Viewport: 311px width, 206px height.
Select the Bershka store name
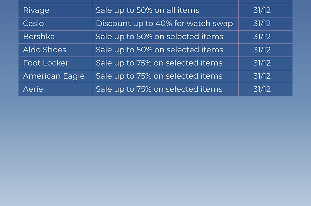point(39,37)
